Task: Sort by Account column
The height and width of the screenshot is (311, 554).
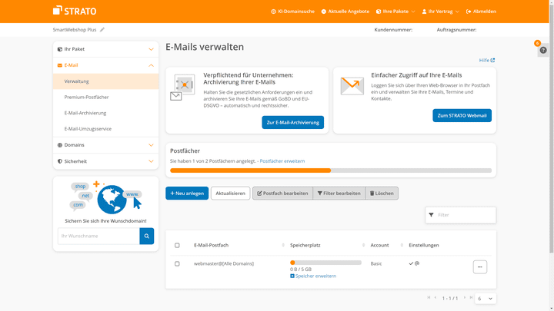Action: tap(402, 245)
